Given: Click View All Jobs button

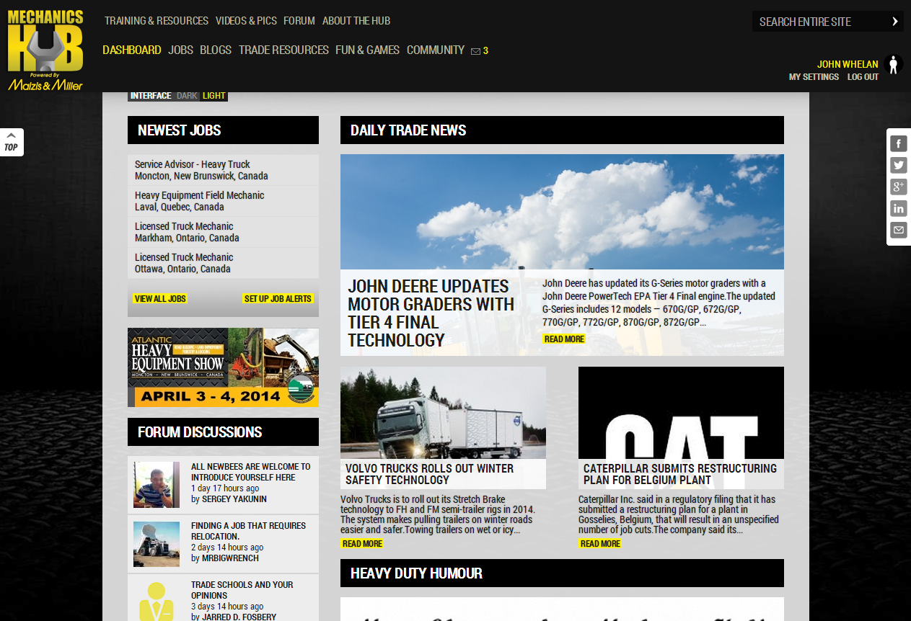Looking at the screenshot, I should 160,299.
